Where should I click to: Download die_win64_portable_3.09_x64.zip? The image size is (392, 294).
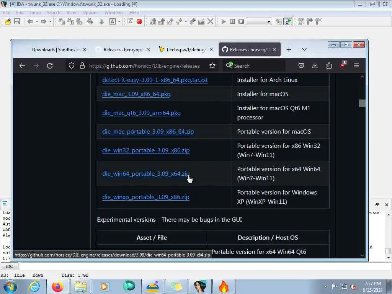[146, 174]
